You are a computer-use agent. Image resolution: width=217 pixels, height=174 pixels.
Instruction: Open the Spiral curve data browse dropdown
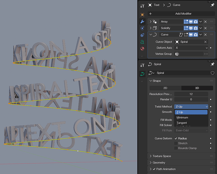151,73
